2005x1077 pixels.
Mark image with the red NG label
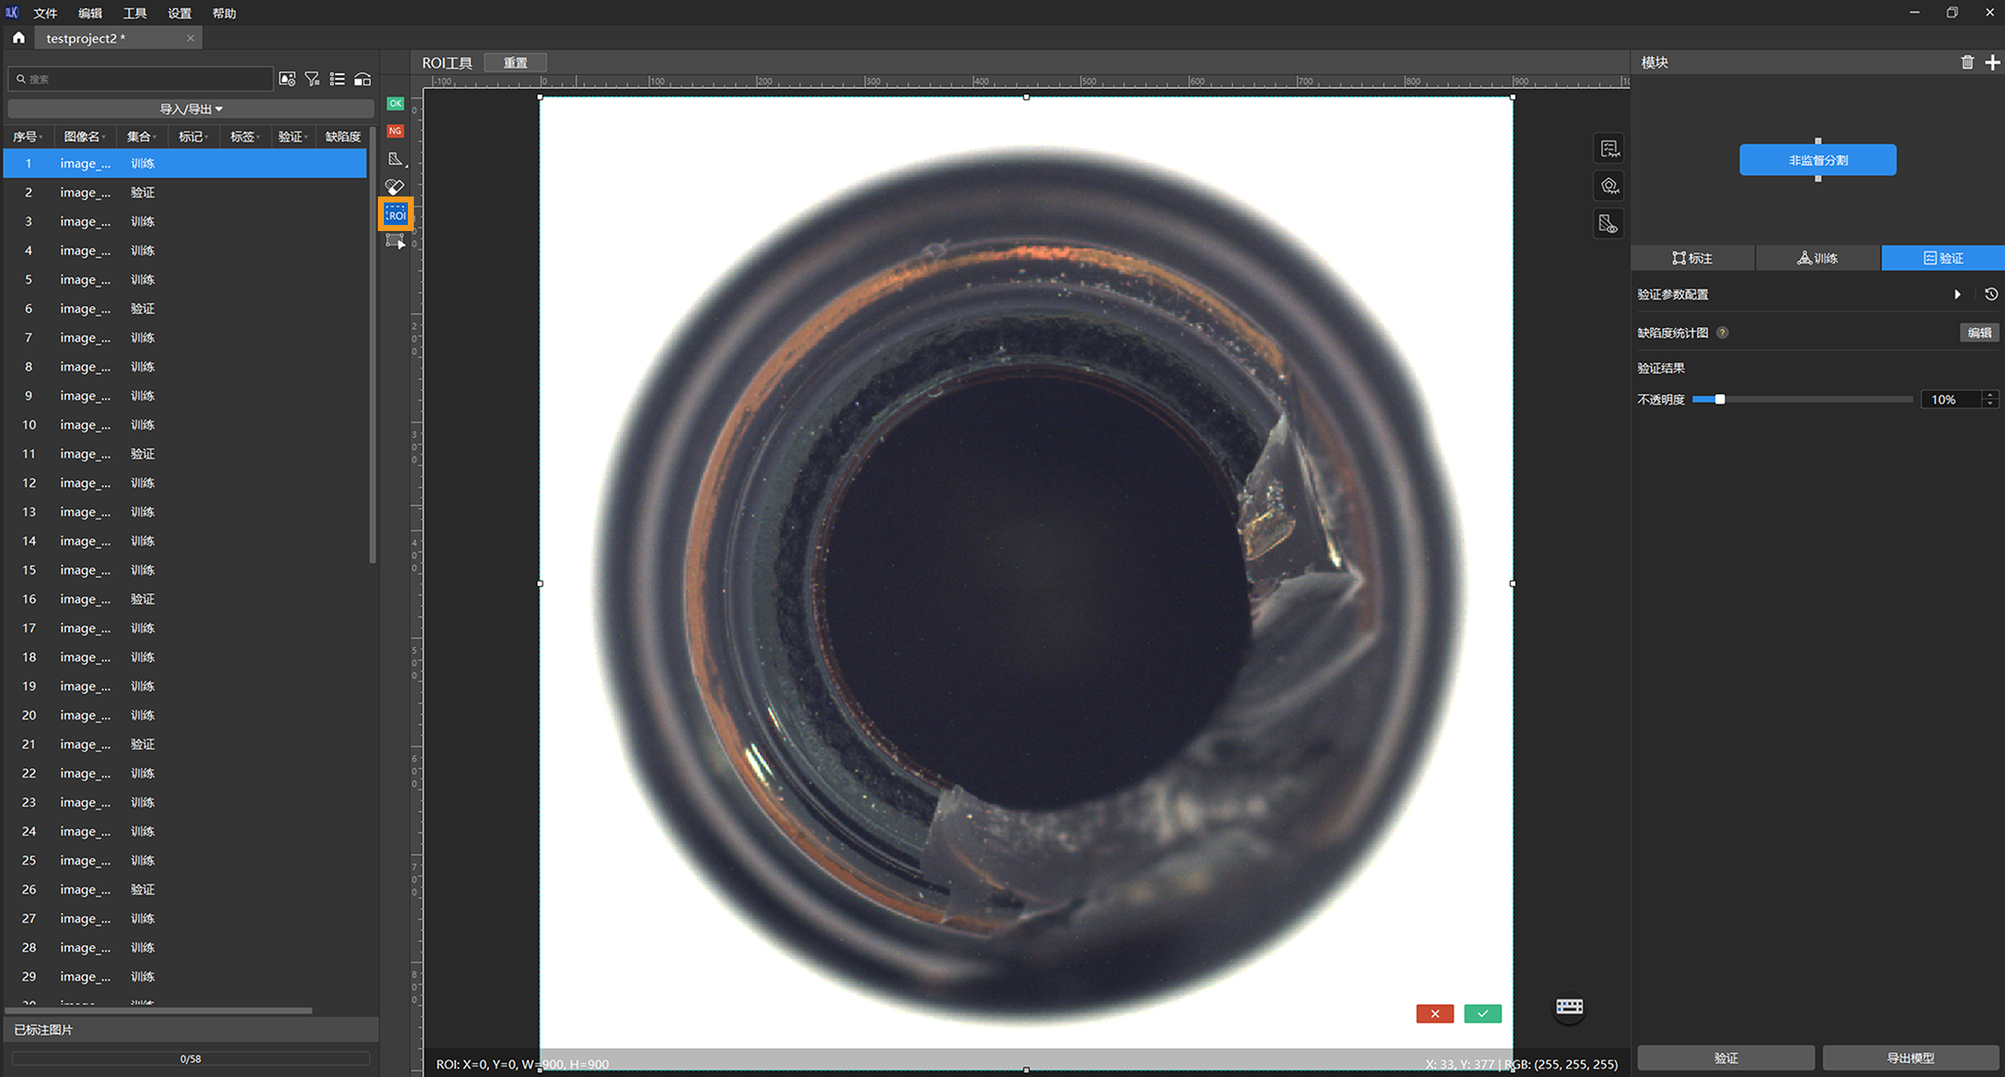(x=395, y=130)
